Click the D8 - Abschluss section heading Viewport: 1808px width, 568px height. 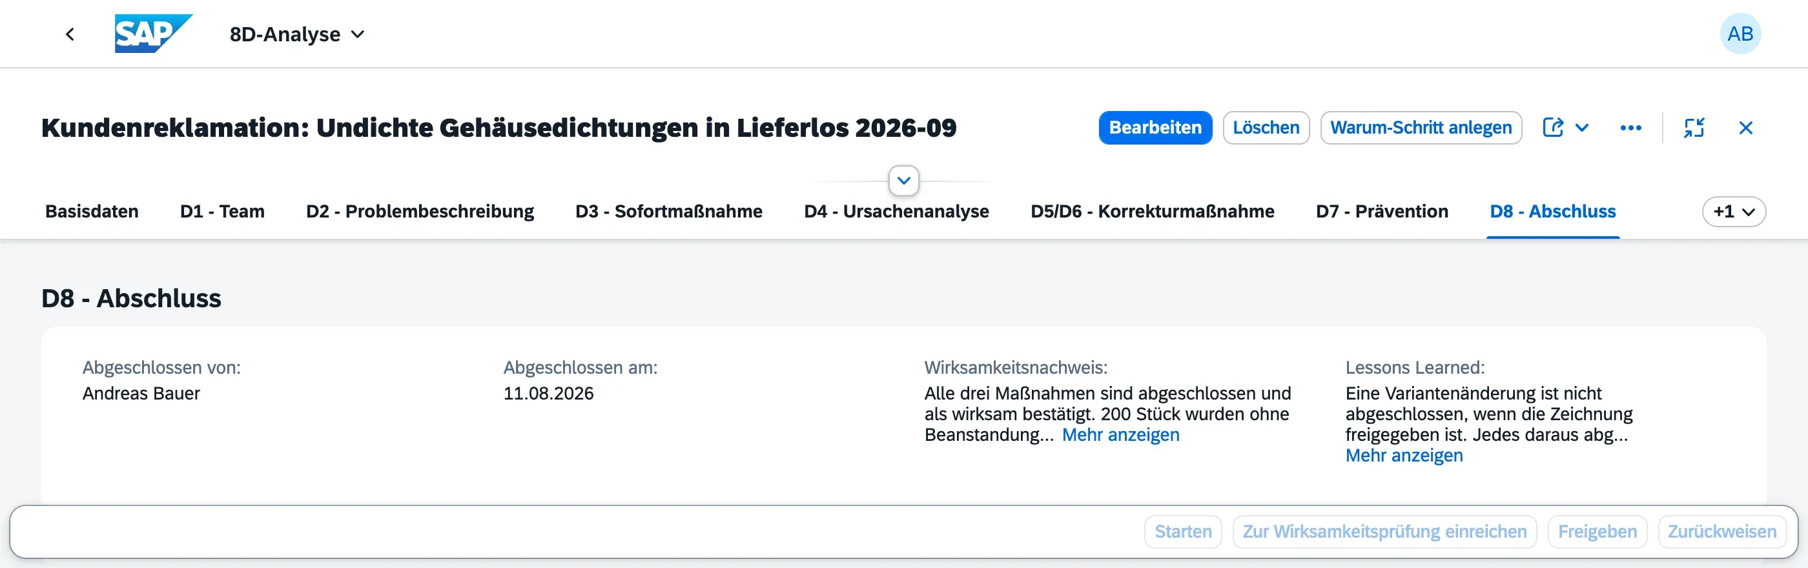click(131, 298)
